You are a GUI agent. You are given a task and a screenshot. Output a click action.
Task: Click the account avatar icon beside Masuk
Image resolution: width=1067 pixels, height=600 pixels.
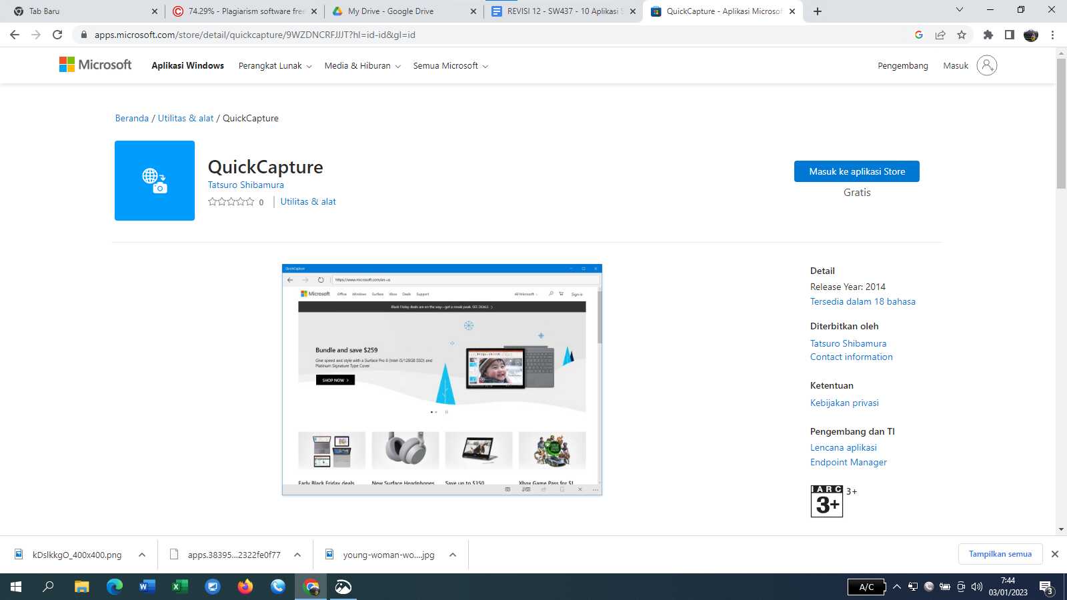pos(987,65)
